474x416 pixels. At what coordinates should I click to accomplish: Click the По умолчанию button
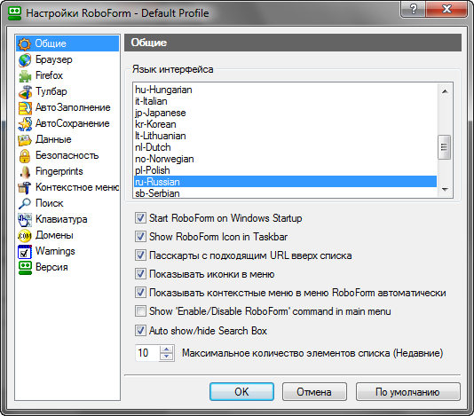[407, 392]
